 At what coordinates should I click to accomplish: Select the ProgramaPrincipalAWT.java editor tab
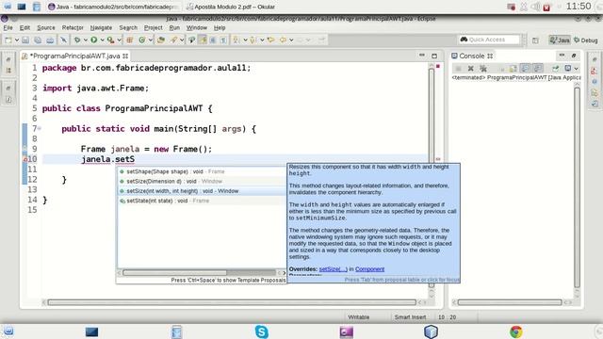[x=75, y=56]
